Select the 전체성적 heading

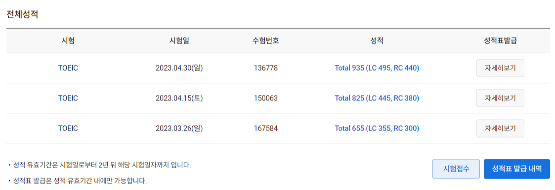(22, 15)
